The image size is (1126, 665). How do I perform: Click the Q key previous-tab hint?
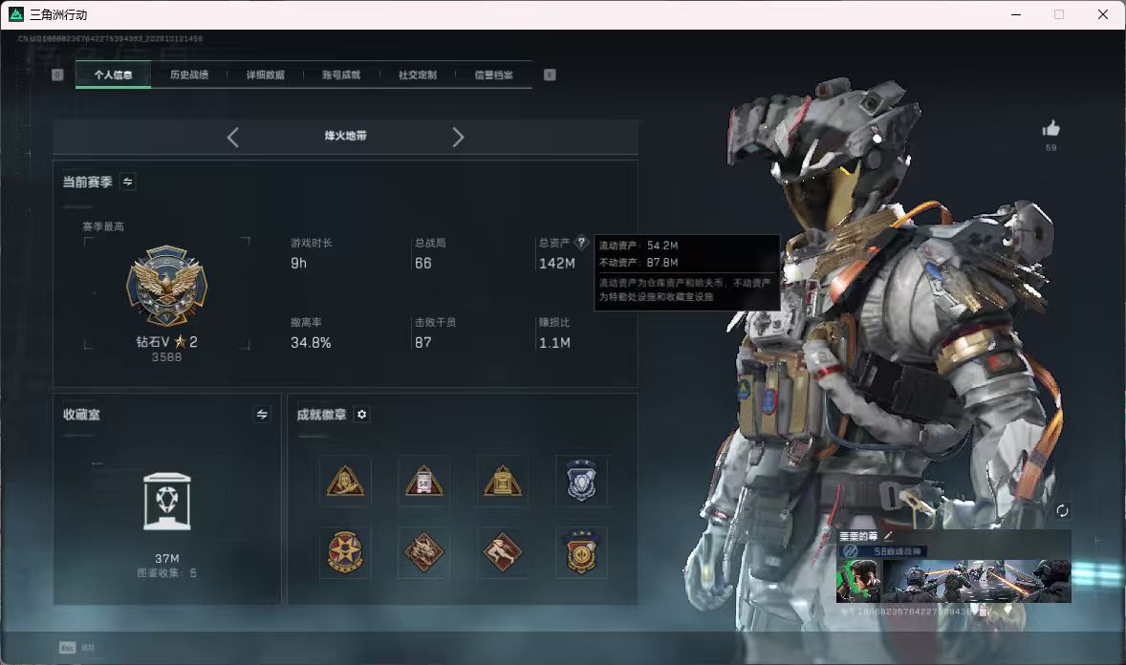[58, 75]
